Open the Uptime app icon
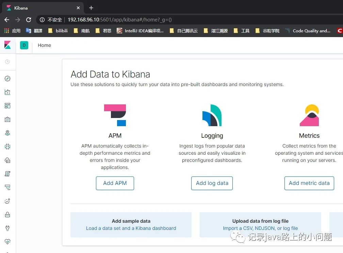Viewport: 343px width, 253px height. coord(7,201)
